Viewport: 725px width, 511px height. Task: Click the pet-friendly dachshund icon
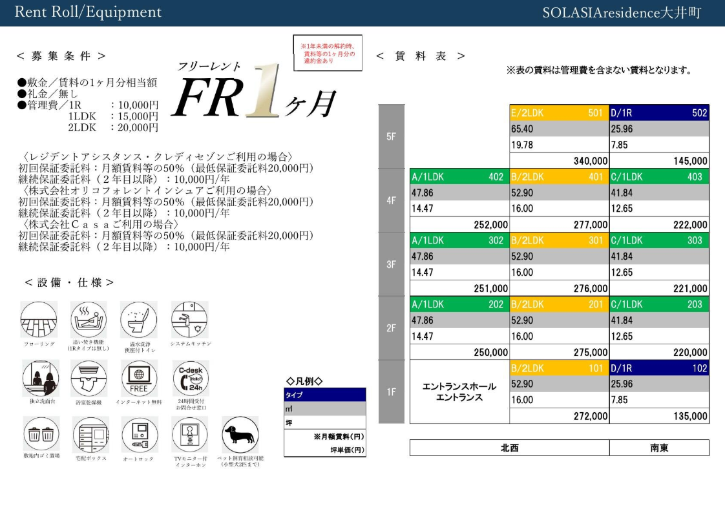[240, 434]
